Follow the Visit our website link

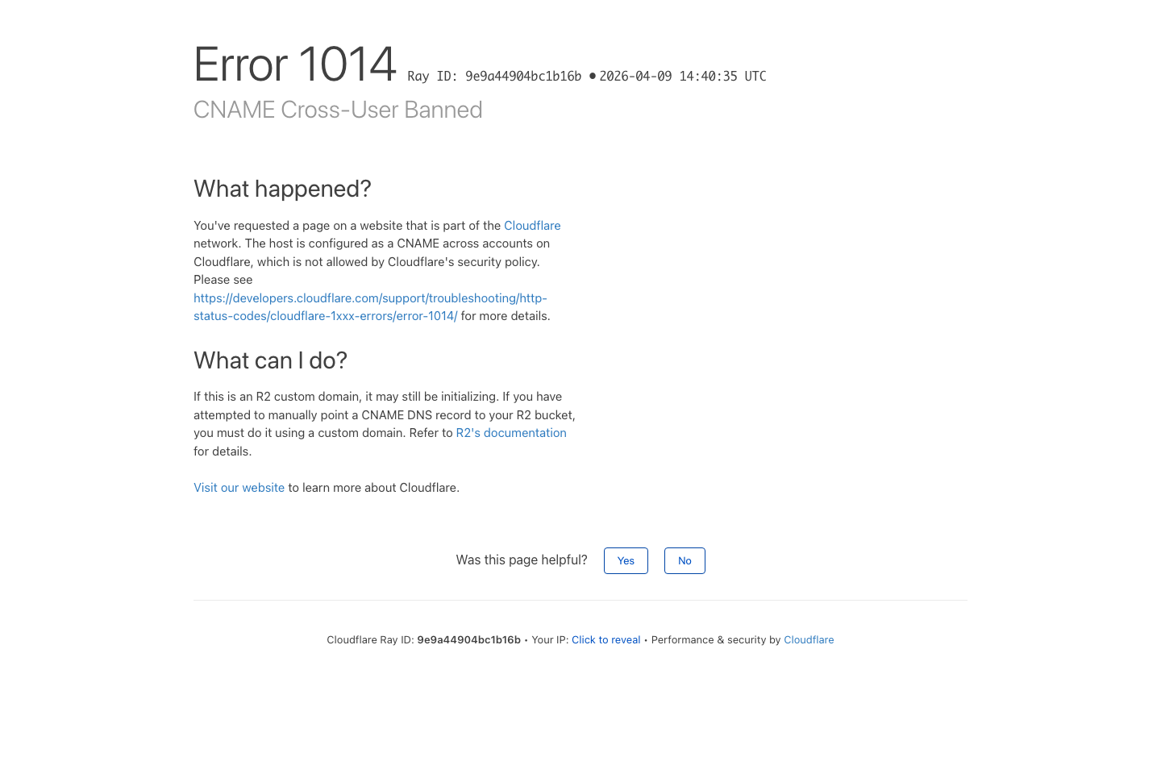(x=239, y=488)
